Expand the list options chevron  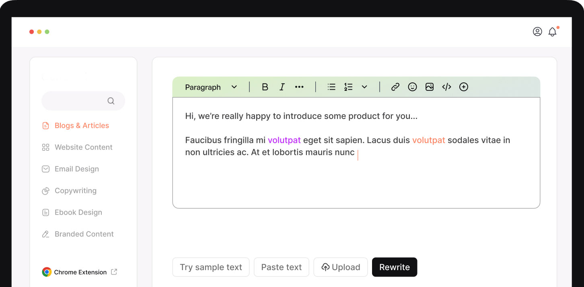(x=364, y=87)
